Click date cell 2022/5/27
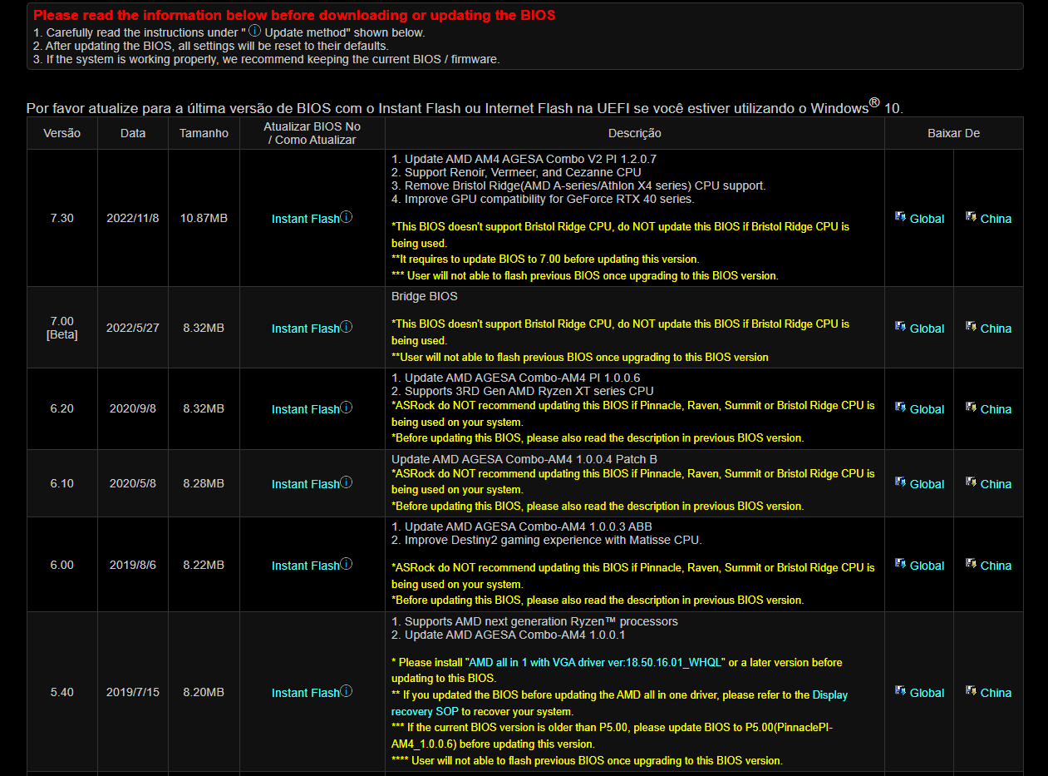1048x776 pixels. pyautogui.click(x=133, y=328)
